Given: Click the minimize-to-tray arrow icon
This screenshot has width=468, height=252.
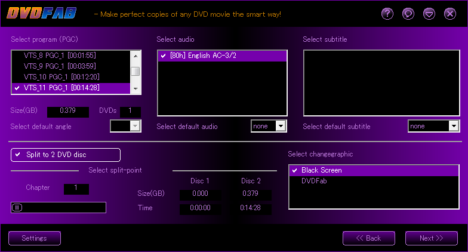Looking at the screenshot, I should point(429,14).
